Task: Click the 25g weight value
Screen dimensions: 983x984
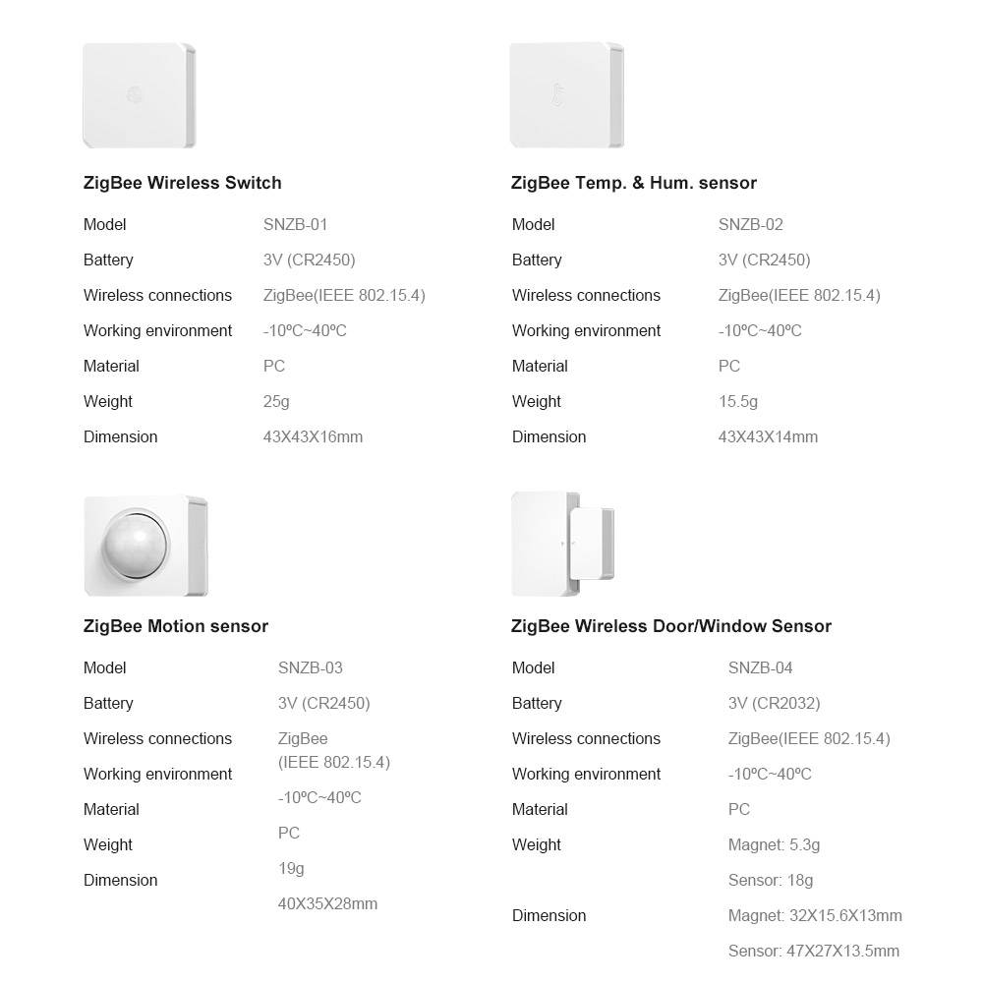Action: tap(276, 401)
